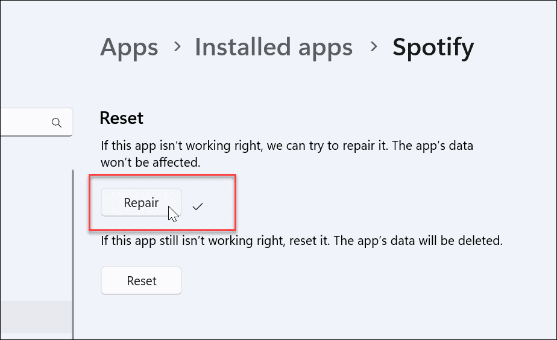The image size is (557, 340).
Task: Go back to the Apps page
Action: [x=129, y=47]
